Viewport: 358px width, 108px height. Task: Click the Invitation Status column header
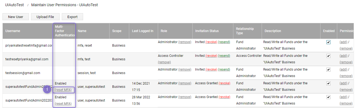(207, 31)
